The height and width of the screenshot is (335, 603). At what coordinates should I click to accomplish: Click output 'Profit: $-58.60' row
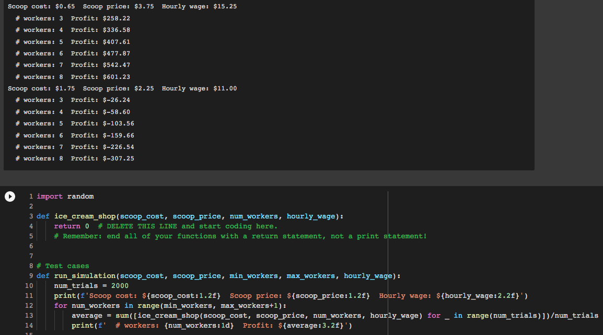click(x=73, y=112)
